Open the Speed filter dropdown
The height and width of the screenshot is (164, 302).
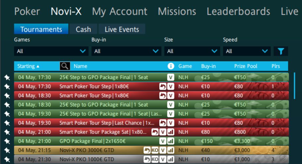coord(246,51)
